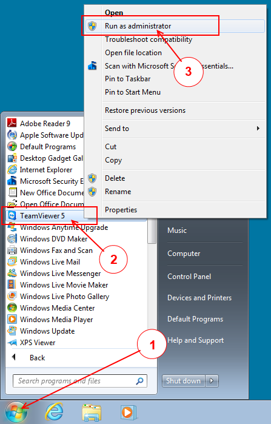This screenshot has height=424, width=271.
Task: Select the Windows Update text entry
Action: tap(47, 331)
